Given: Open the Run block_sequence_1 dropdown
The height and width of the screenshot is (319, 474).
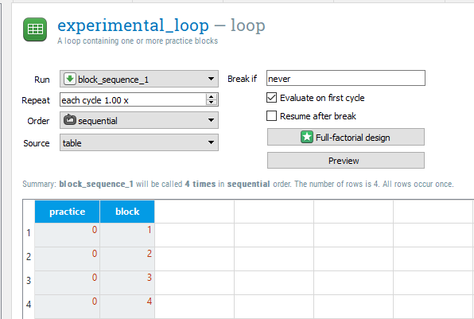Looking at the screenshot, I should [x=139, y=80].
